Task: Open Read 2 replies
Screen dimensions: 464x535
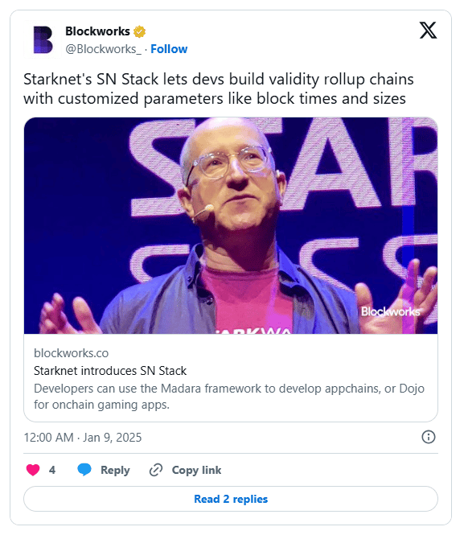Action: point(231,499)
